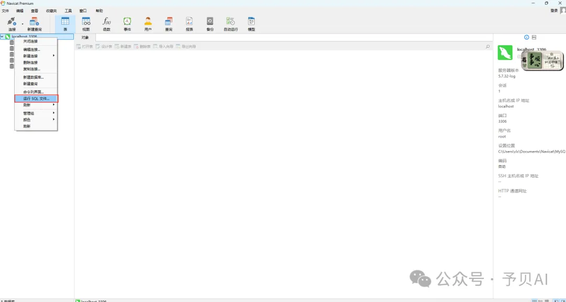This screenshot has width=566, height=302.
Task: Collapse the localhost_3306 connection tree node
Action: (x=3, y=37)
